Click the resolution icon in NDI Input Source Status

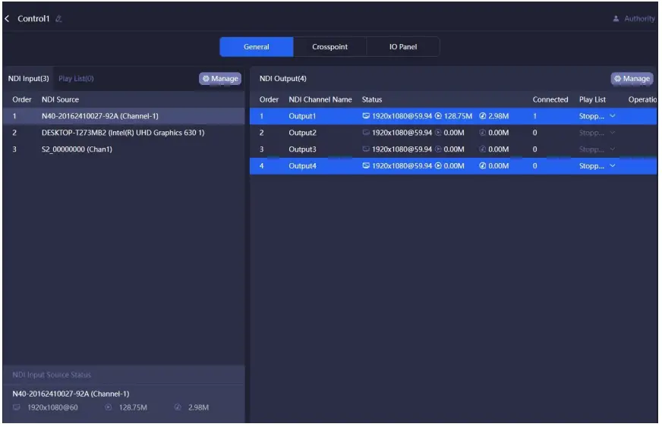coord(17,407)
